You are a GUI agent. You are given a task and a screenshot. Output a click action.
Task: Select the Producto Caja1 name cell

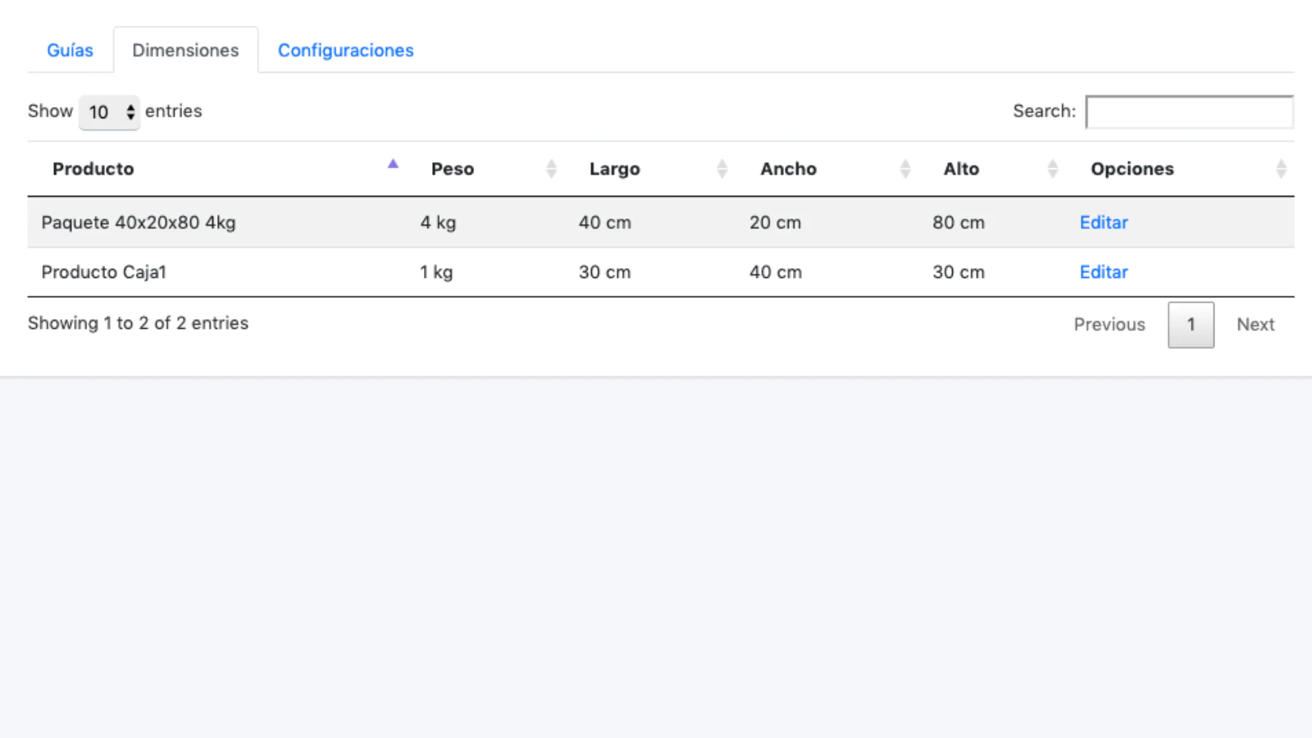point(104,272)
